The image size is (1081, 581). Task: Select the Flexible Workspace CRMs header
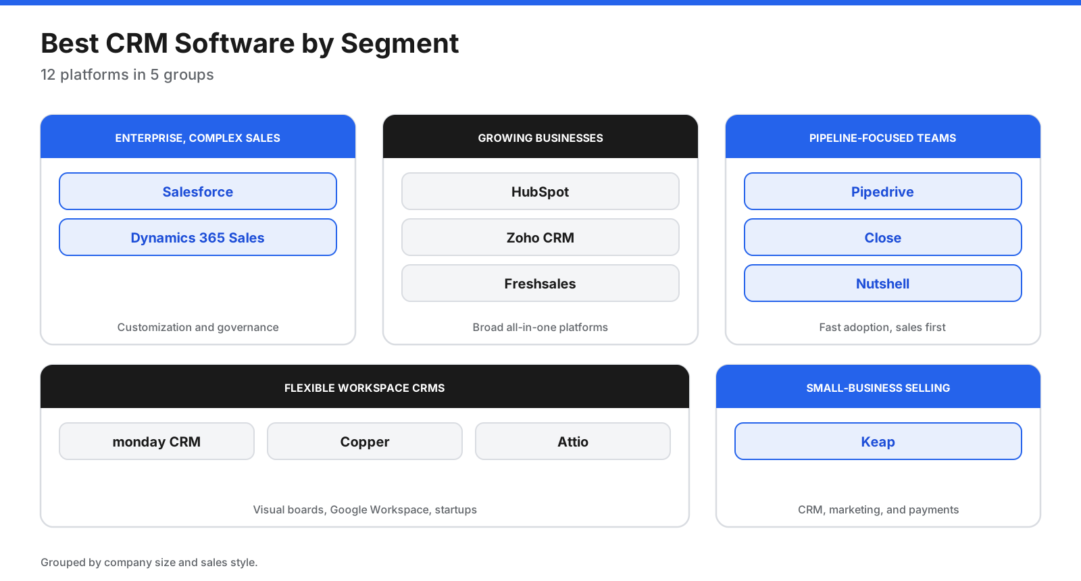pos(365,387)
